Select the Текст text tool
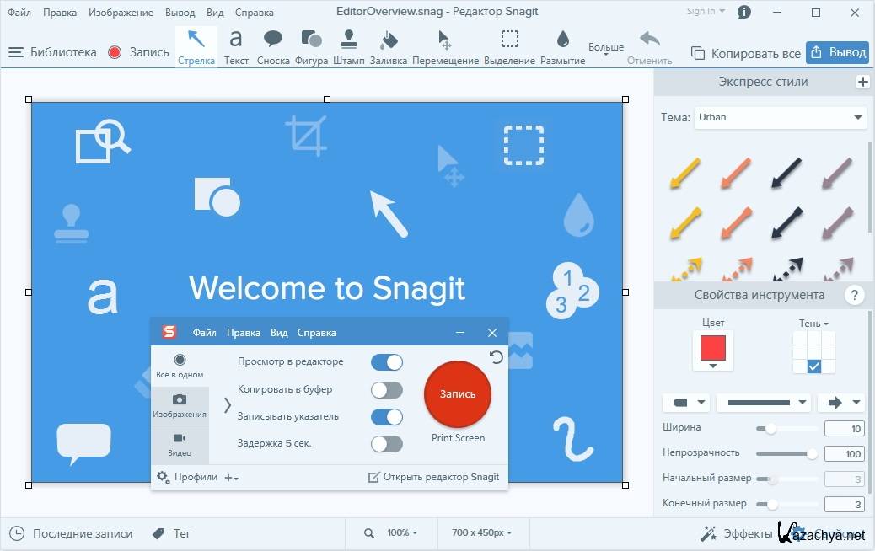This screenshot has width=875, height=551. [236, 45]
